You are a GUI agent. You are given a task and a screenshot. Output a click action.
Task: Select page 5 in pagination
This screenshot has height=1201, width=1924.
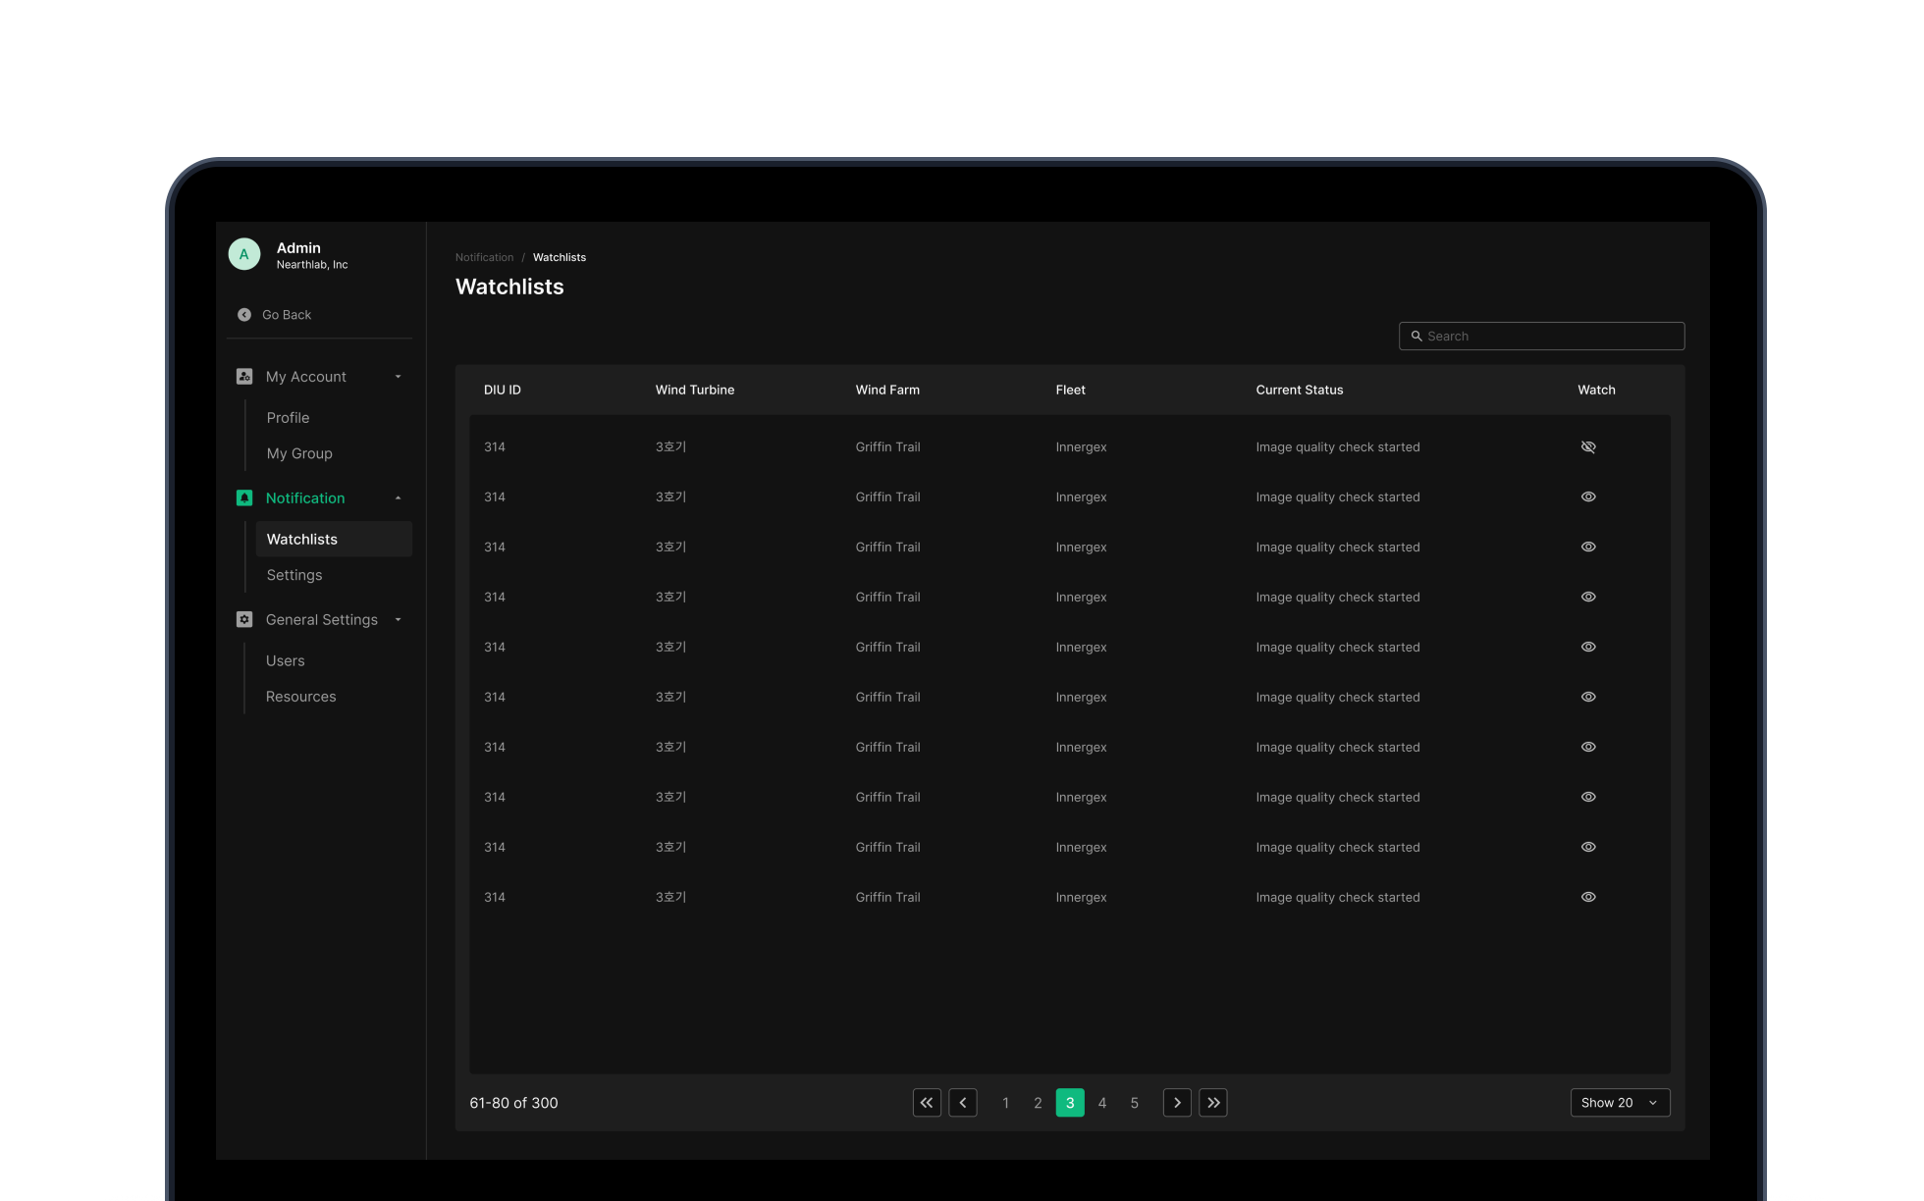[1135, 1102]
